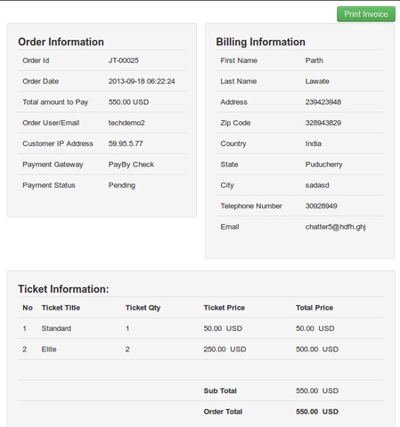The width and height of the screenshot is (400, 427).
Task: Click the Puducherry state value
Action: coord(323,165)
